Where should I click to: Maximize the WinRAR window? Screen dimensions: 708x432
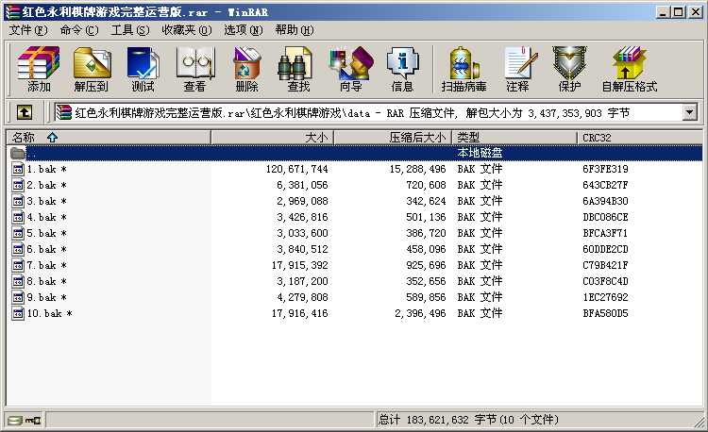(678, 11)
